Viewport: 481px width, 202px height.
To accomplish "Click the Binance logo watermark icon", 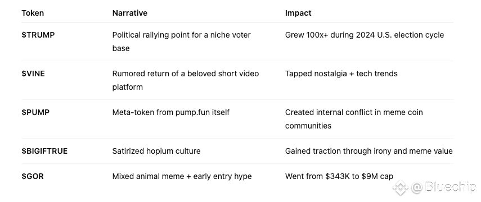I will pos(400,187).
